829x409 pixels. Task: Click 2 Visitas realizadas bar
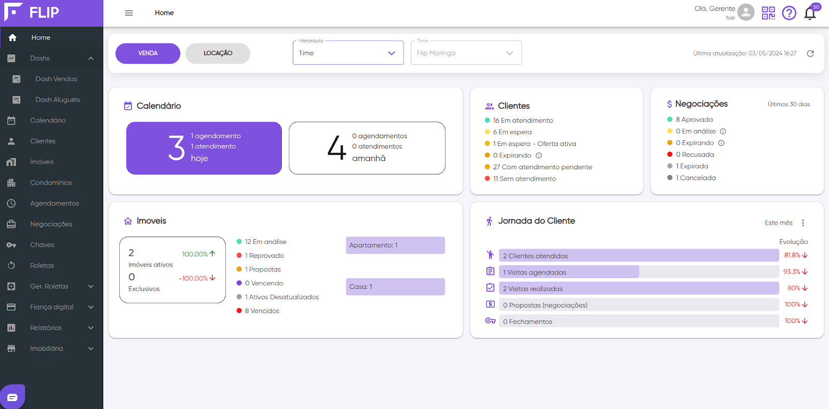pos(639,288)
